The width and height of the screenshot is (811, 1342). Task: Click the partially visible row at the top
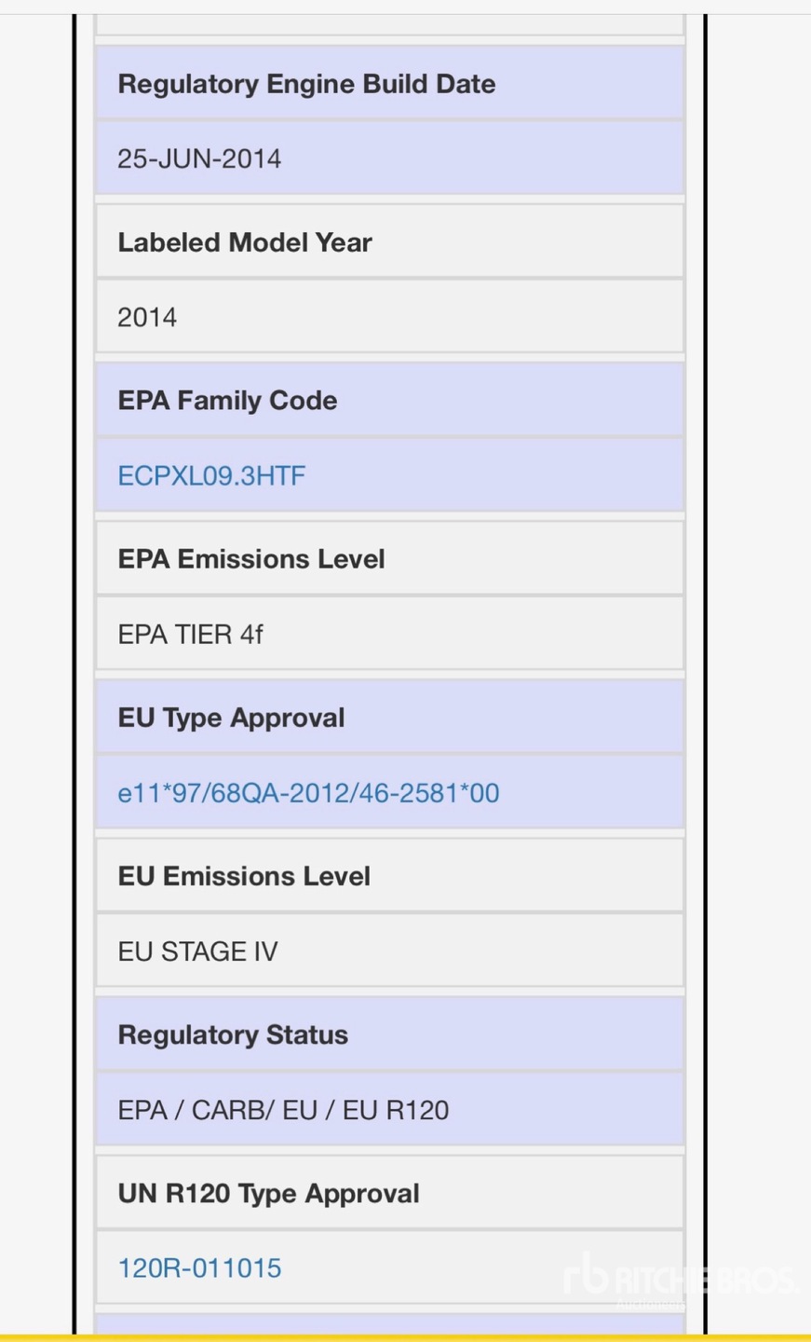(x=390, y=25)
